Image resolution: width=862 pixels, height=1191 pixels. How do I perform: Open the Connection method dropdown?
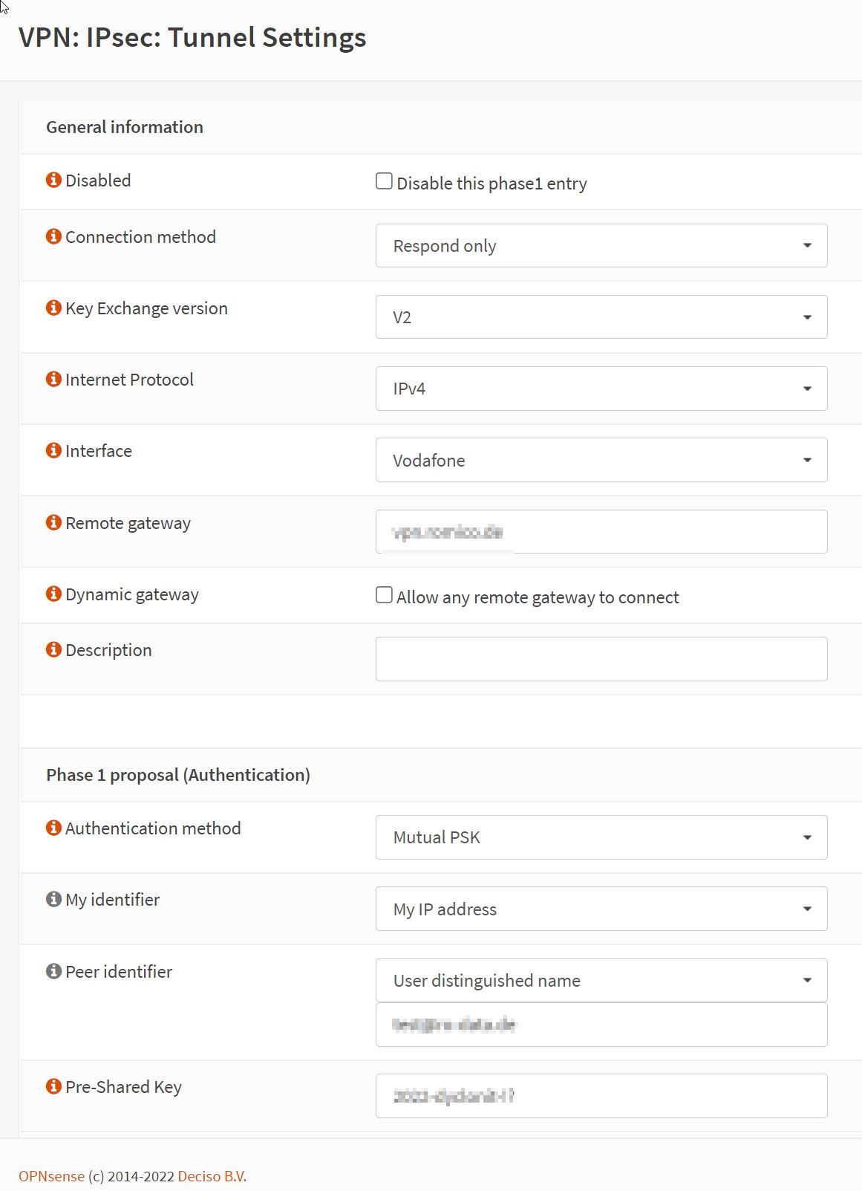pos(601,246)
